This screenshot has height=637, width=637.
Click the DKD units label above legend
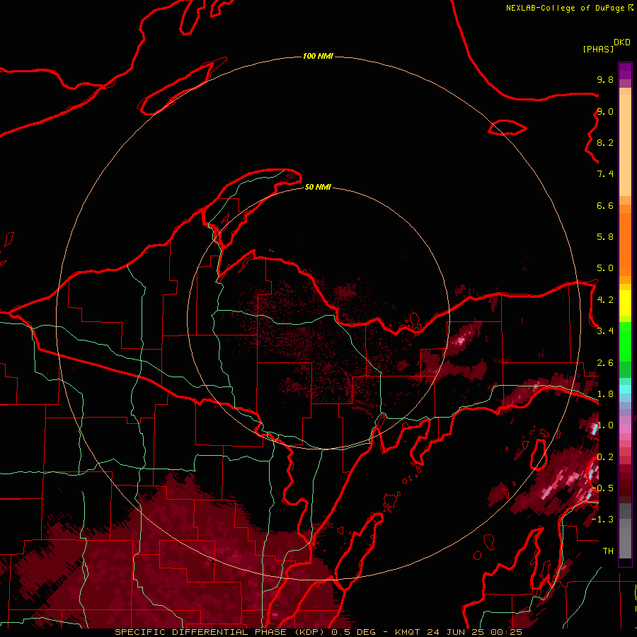coord(622,42)
